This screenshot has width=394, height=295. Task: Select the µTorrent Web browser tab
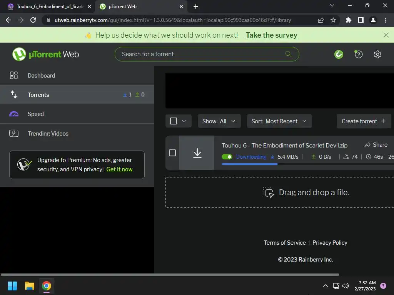[x=141, y=7]
